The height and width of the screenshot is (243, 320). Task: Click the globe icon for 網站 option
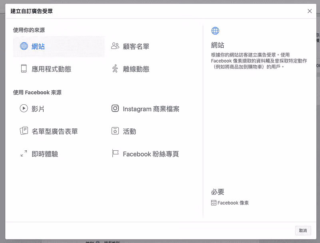click(24, 46)
